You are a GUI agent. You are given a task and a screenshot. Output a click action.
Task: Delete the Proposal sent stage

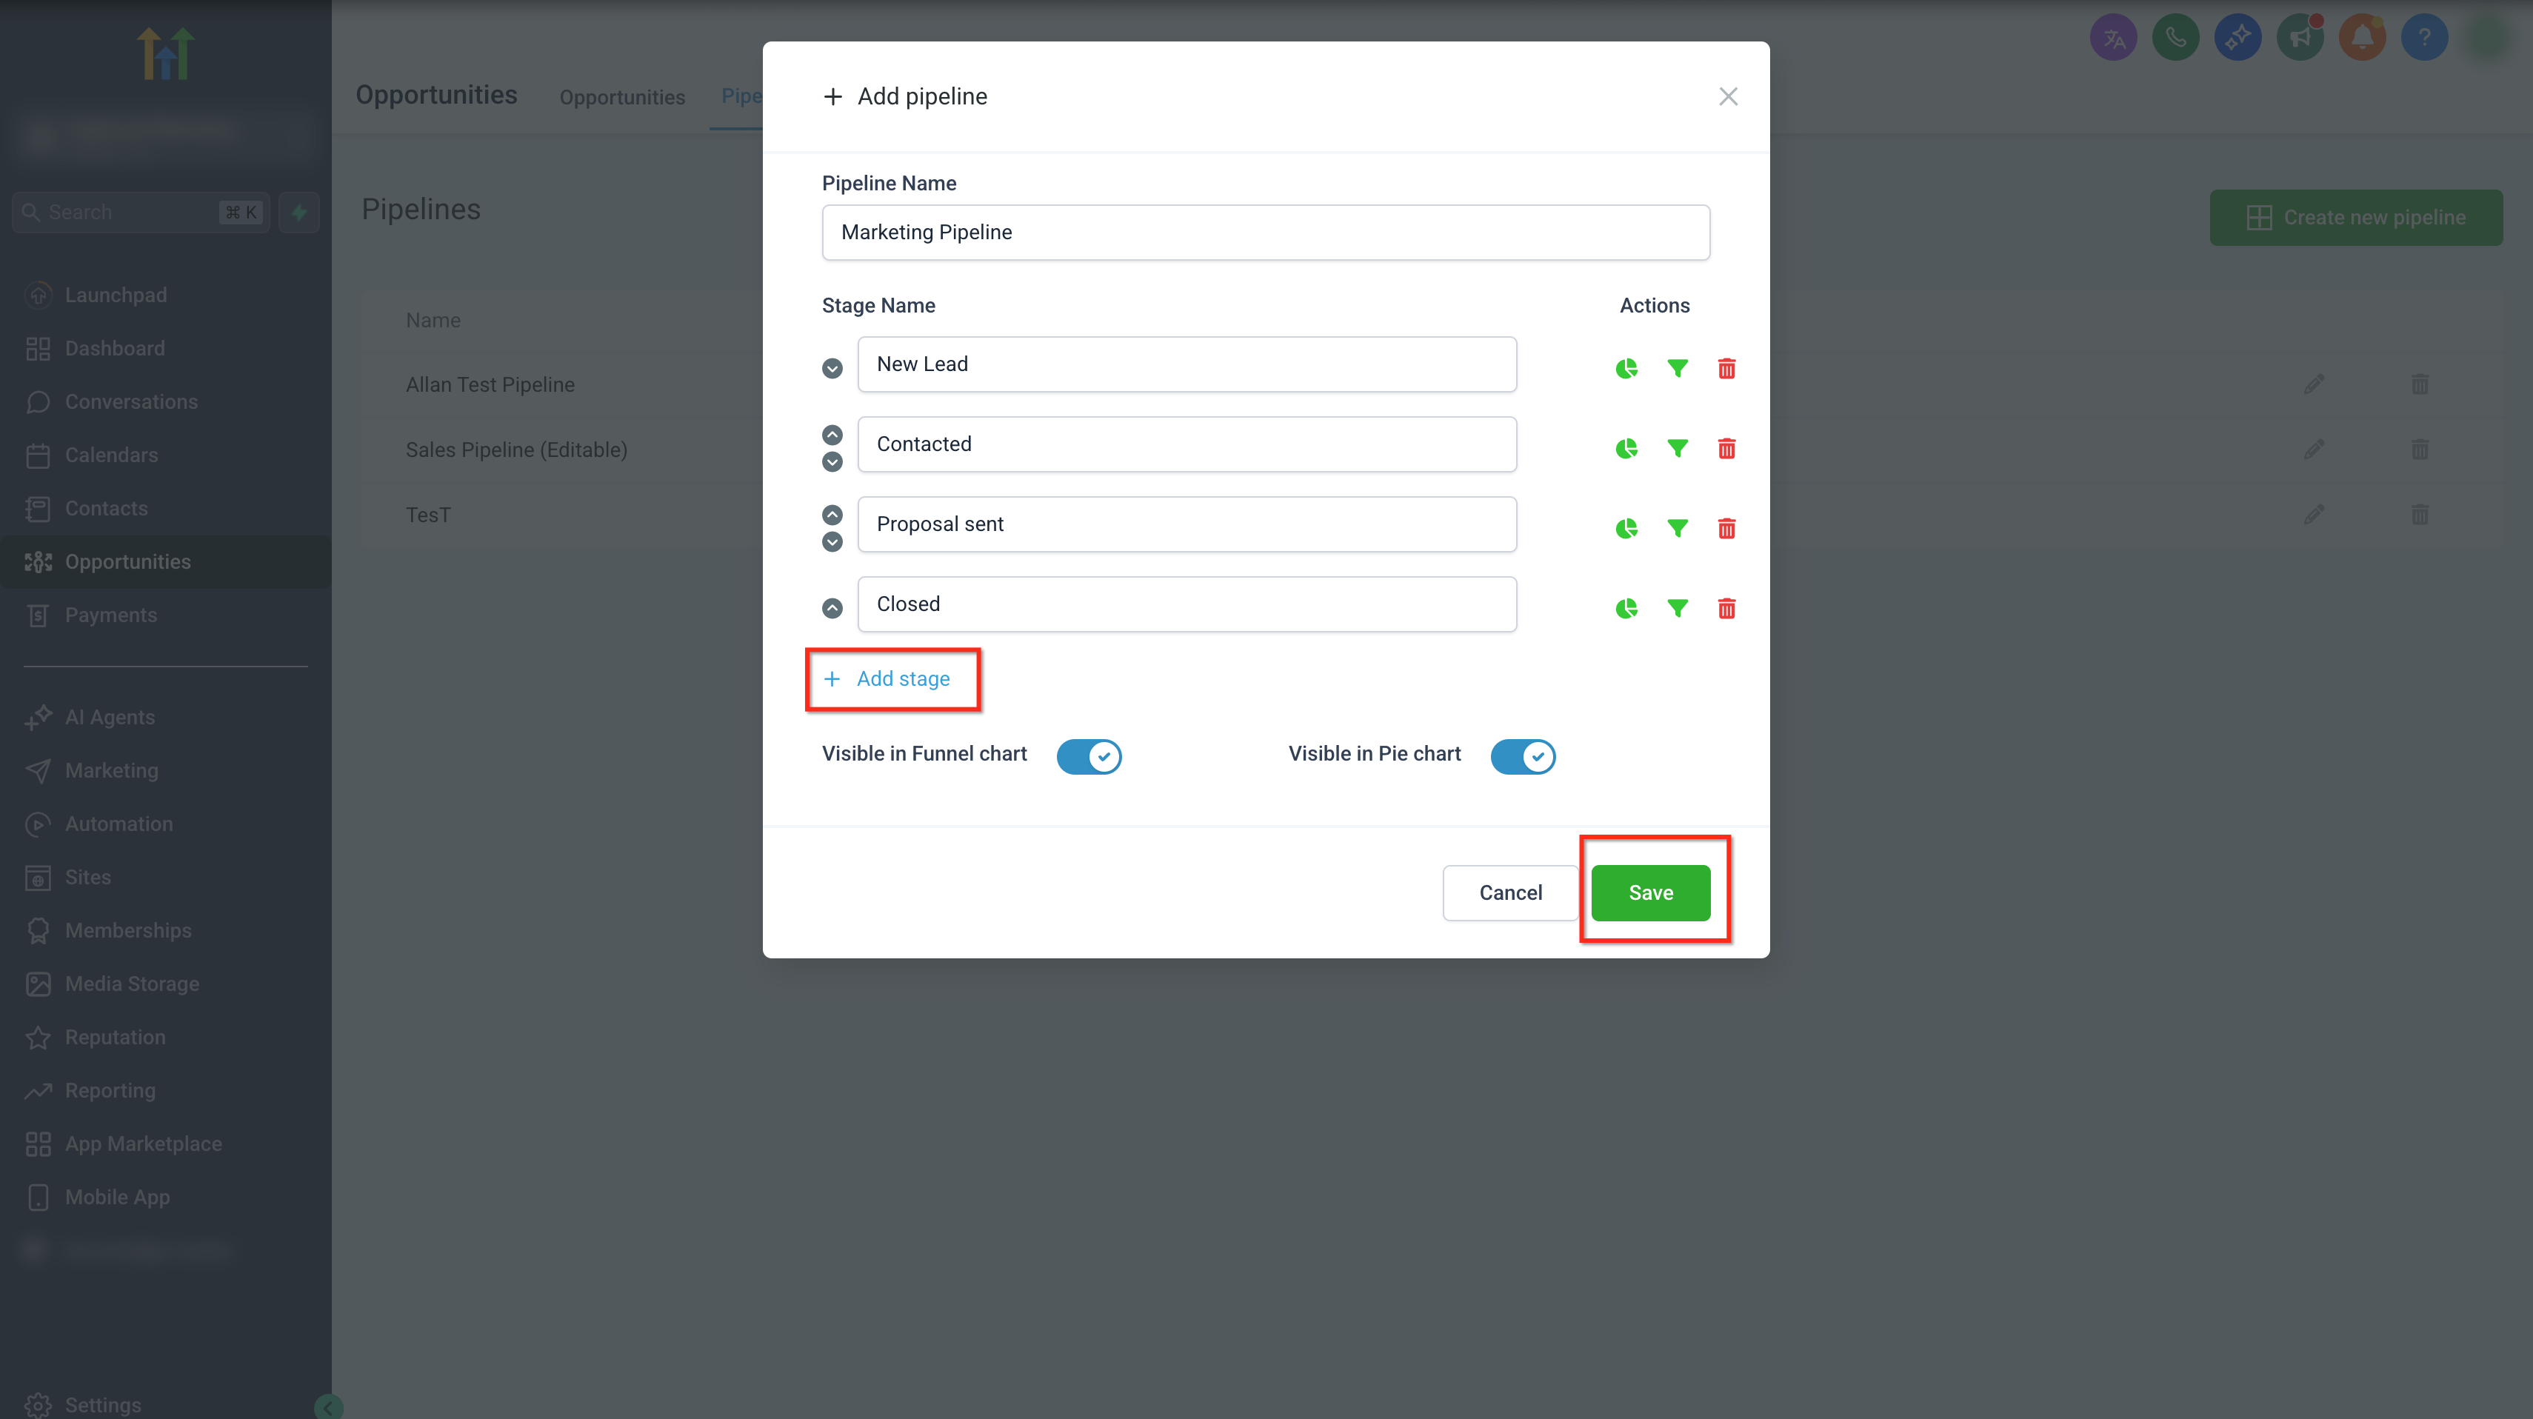(1726, 529)
